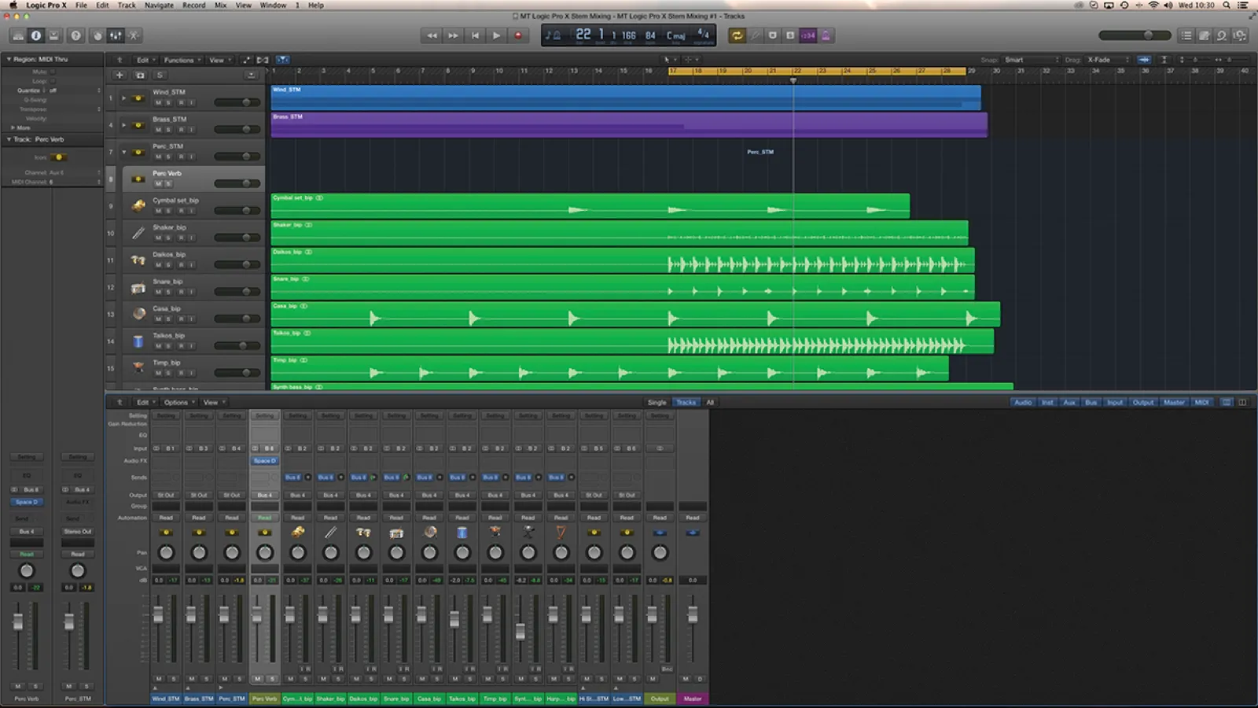The height and width of the screenshot is (708, 1258).
Task: Click the Wind_STM track volume slider
Action: pyautogui.click(x=237, y=102)
